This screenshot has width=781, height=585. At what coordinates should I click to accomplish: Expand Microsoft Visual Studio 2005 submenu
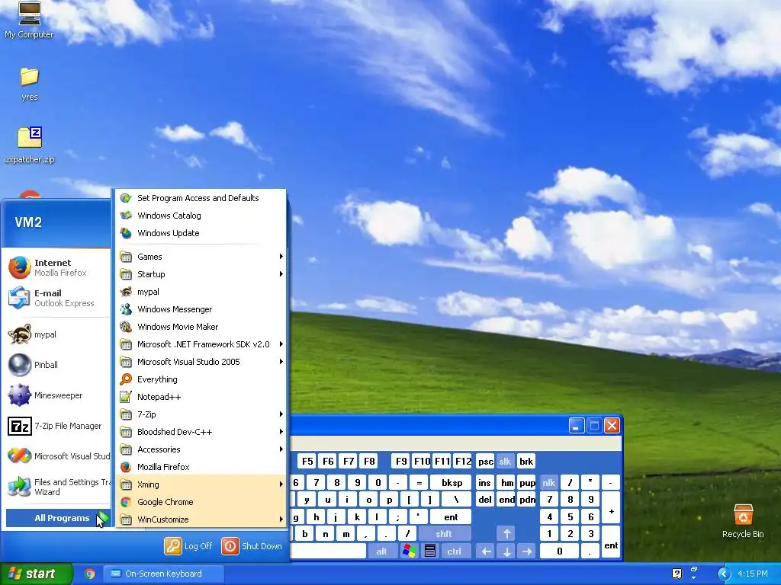[201, 362]
